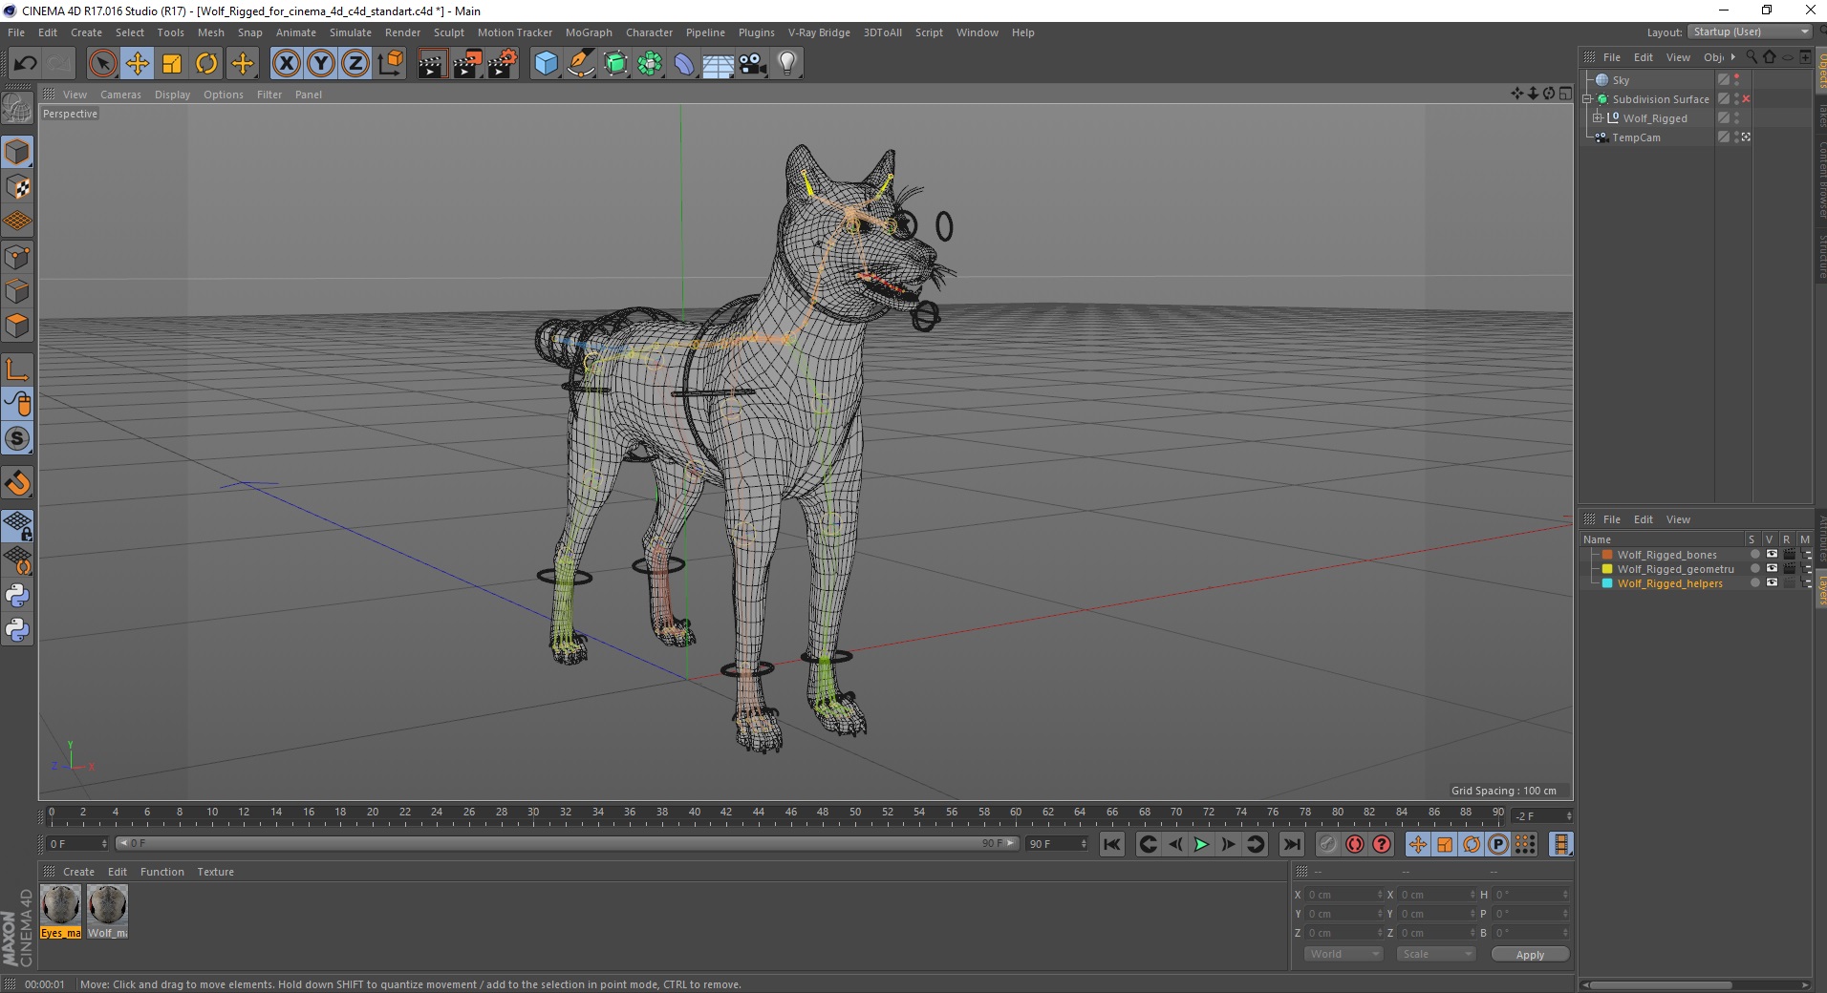Viewport: 1827px width, 993px height.
Task: Add a Floor environment object
Action: pyautogui.click(x=719, y=64)
